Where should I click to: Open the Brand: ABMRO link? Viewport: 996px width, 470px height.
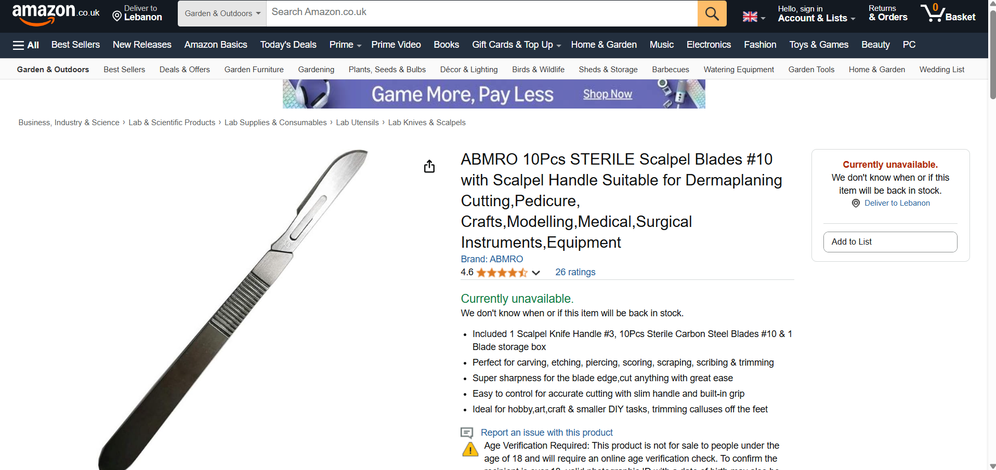tap(492, 259)
